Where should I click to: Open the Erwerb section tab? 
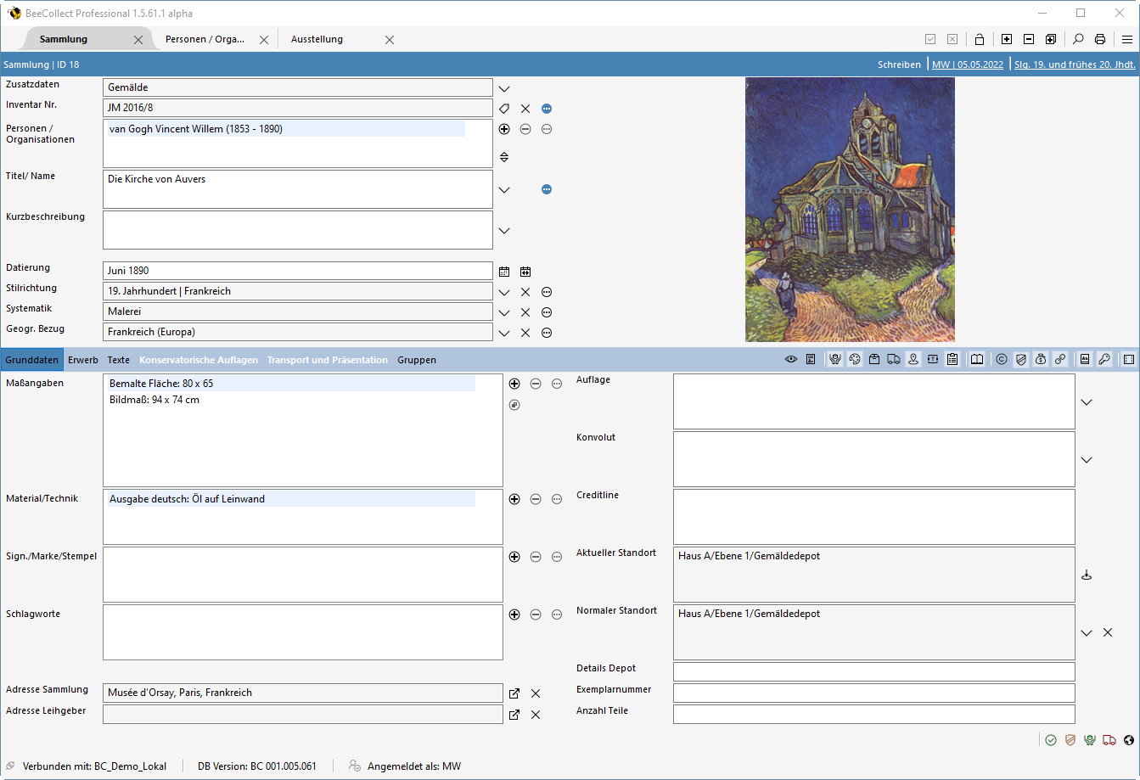tap(83, 360)
